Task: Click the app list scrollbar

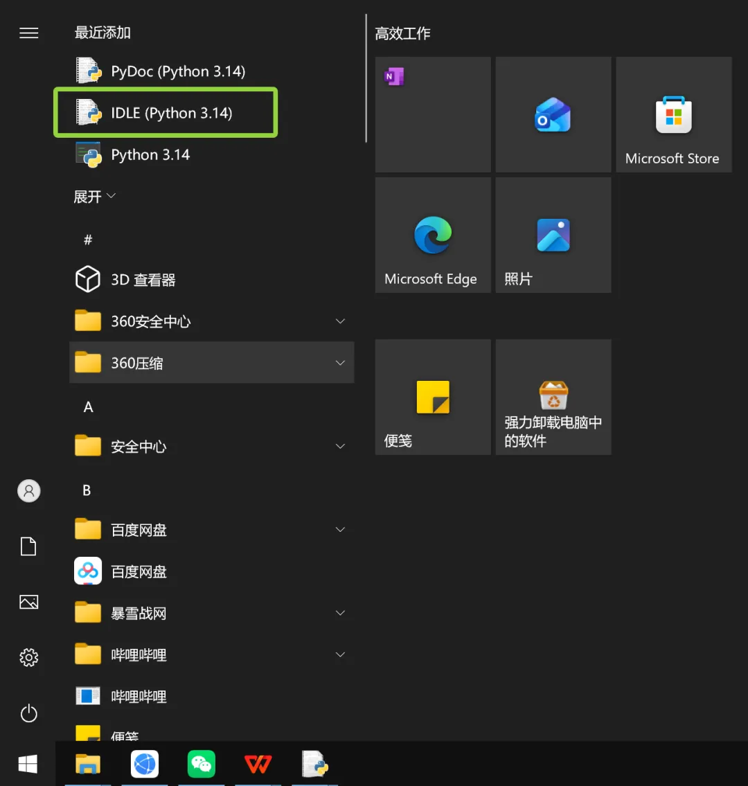Action: click(366, 78)
